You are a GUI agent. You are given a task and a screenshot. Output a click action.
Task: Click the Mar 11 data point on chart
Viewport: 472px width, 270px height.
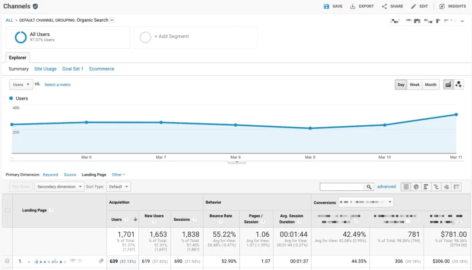[456, 115]
